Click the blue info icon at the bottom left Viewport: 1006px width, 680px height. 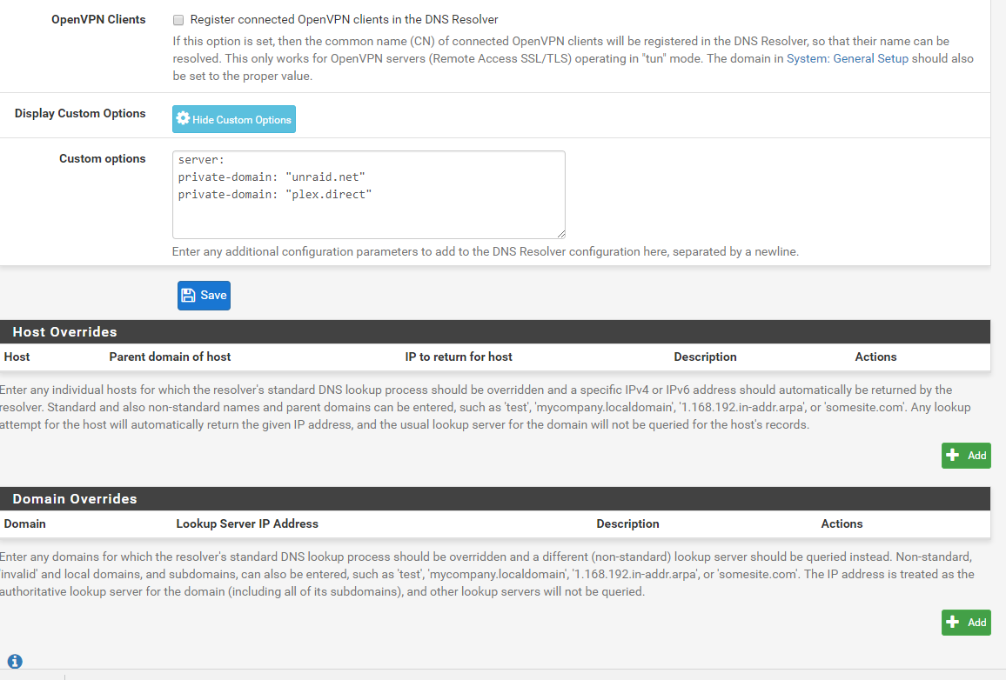[15, 661]
